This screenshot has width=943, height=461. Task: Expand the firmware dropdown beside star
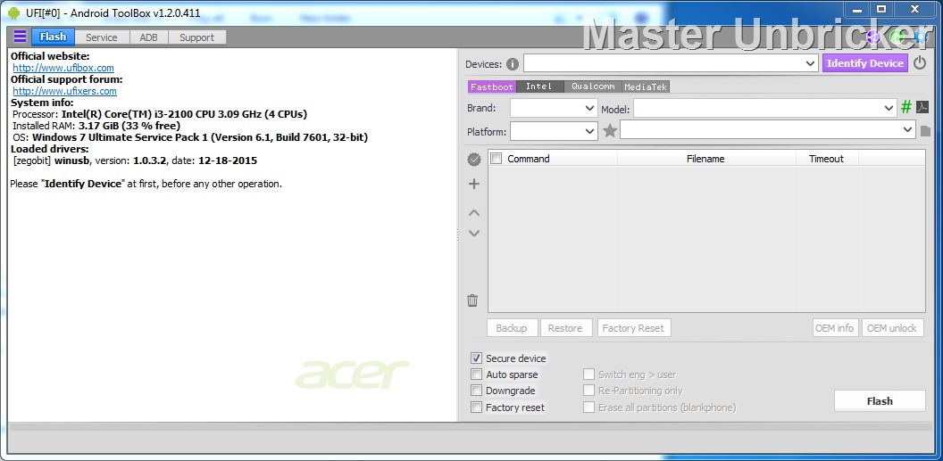pos(907,129)
